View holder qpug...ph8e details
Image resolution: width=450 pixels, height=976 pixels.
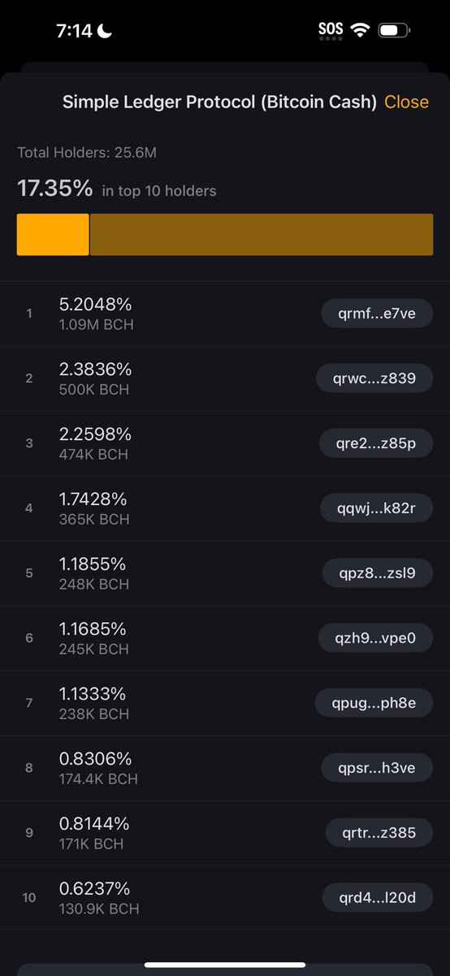point(374,703)
